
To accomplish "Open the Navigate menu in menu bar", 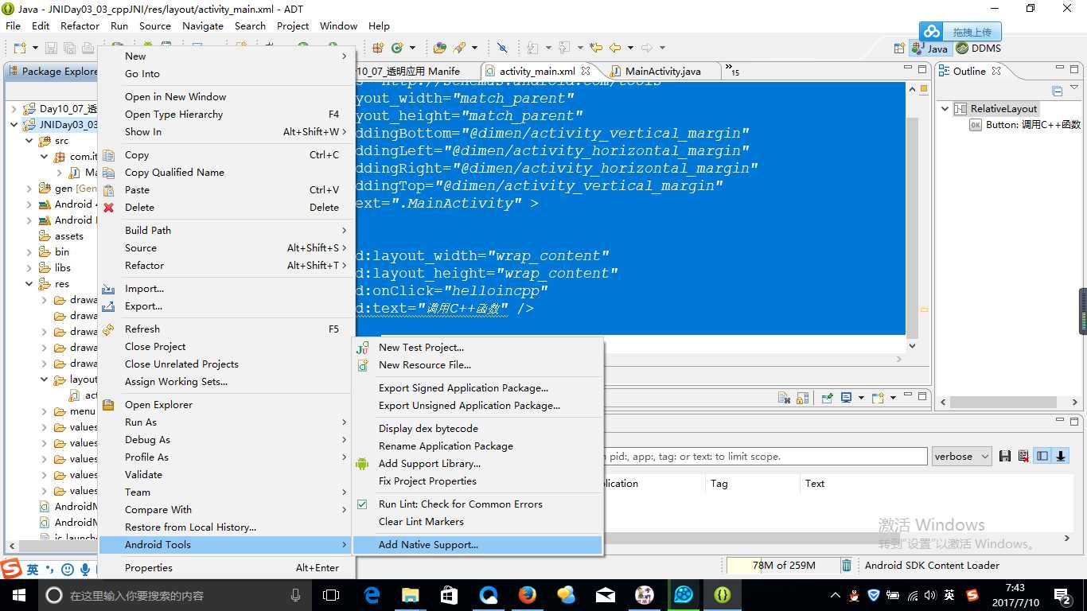I will [x=203, y=25].
